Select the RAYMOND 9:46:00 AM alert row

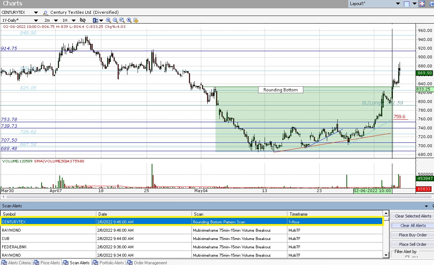[191, 230]
